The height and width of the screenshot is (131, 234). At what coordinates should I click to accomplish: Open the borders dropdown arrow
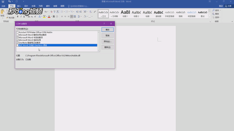click(92, 17)
